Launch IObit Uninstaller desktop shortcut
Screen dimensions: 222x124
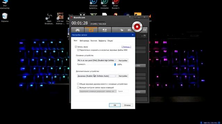[104, 4]
